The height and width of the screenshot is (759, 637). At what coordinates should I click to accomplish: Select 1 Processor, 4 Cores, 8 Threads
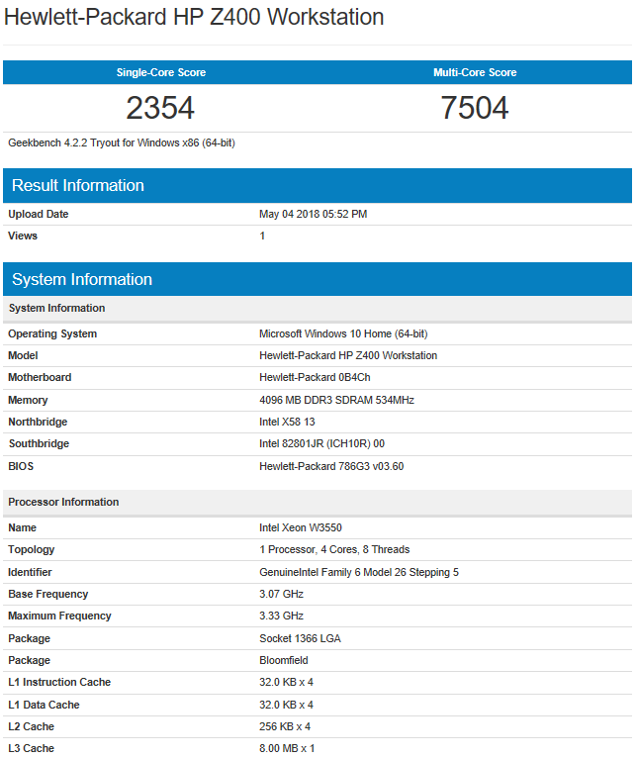pos(334,550)
